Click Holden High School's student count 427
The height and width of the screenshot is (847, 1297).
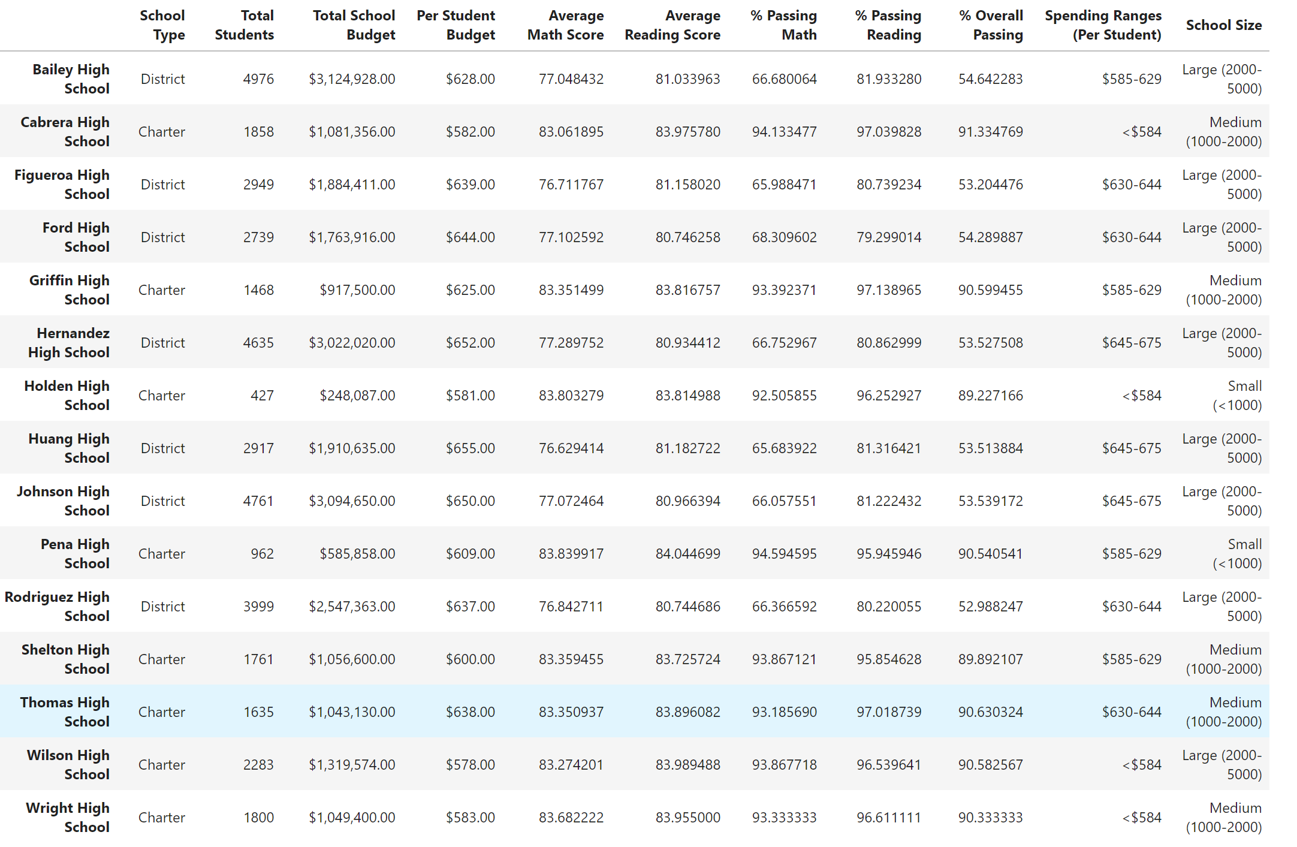pyautogui.click(x=262, y=396)
